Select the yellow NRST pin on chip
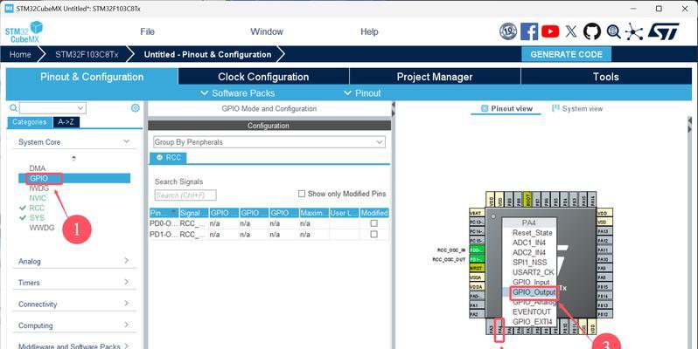 tap(477, 268)
